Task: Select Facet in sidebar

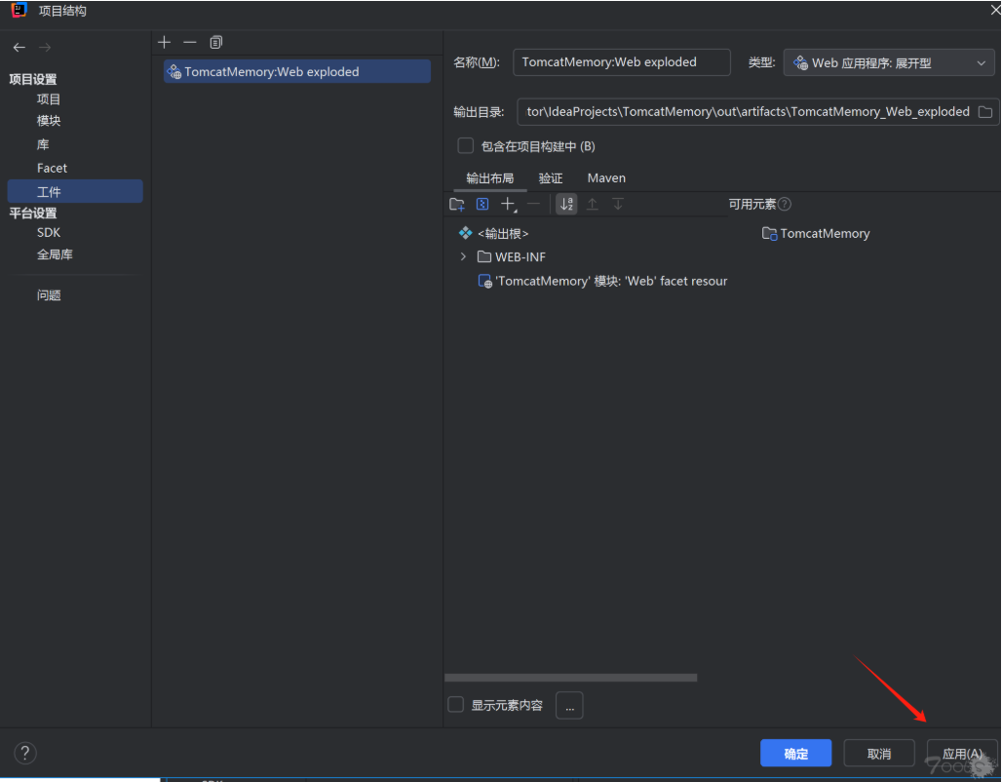Action: click(x=52, y=168)
